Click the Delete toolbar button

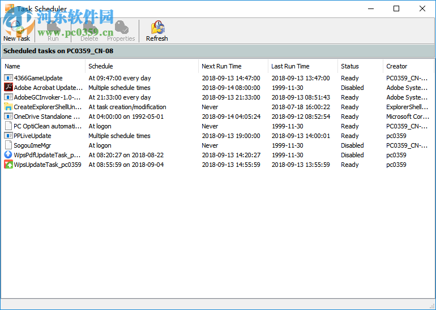click(x=89, y=31)
